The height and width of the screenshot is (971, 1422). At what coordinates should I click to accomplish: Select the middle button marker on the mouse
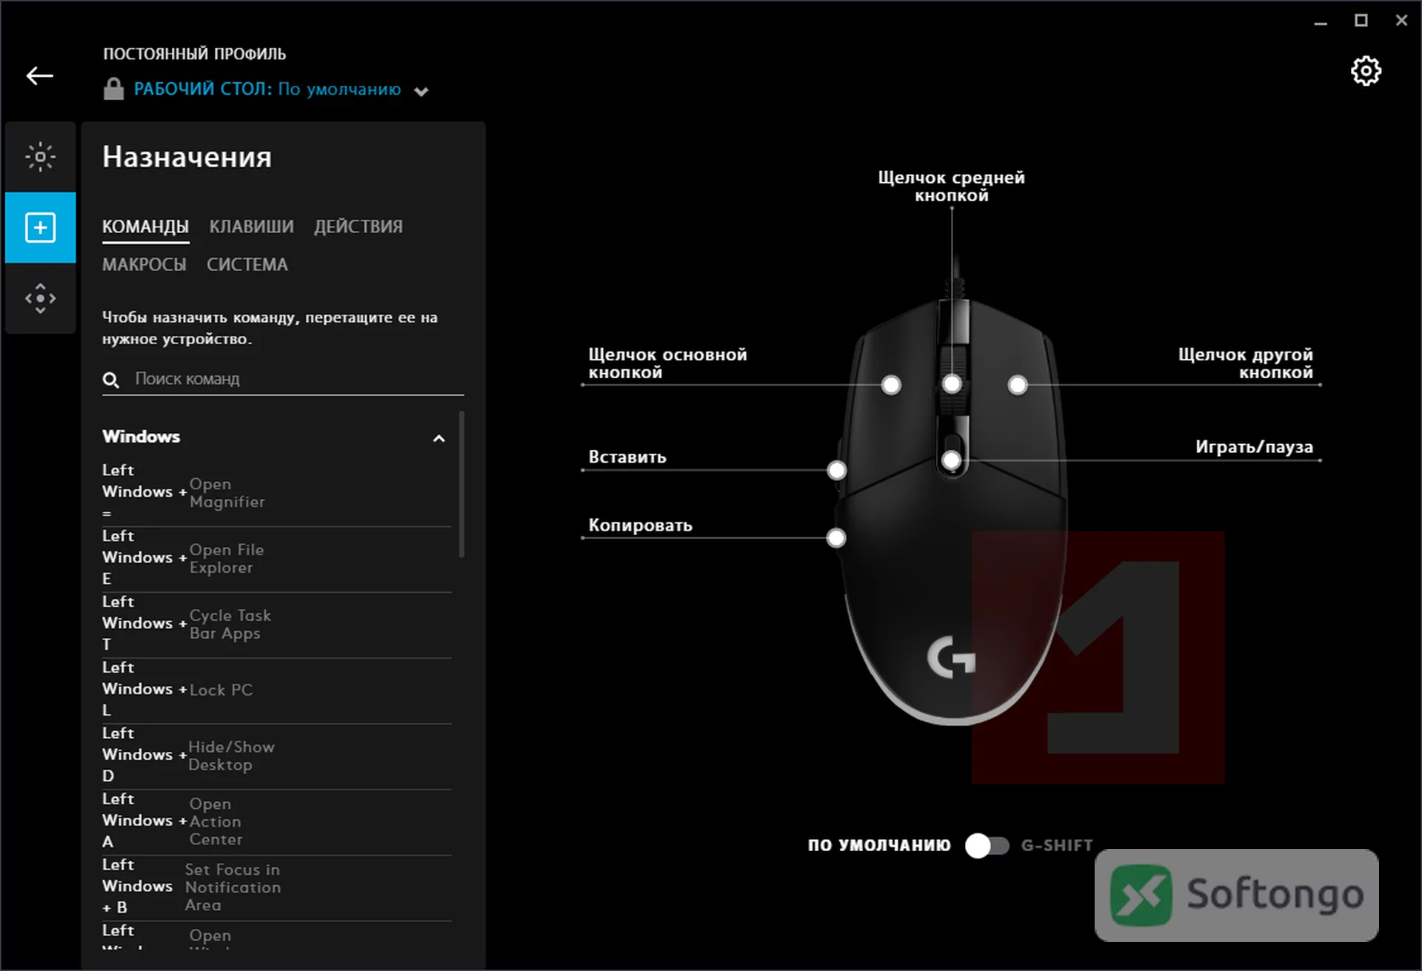952,384
